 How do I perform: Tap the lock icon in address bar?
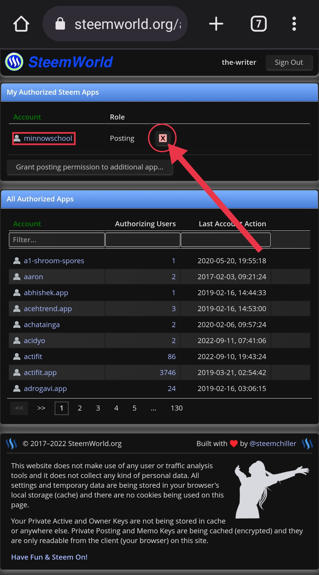click(x=60, y=24)
